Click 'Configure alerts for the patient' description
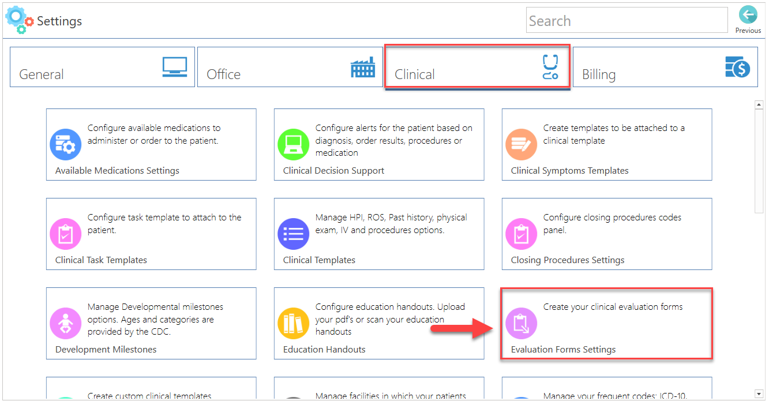 (x=394, y=140)
